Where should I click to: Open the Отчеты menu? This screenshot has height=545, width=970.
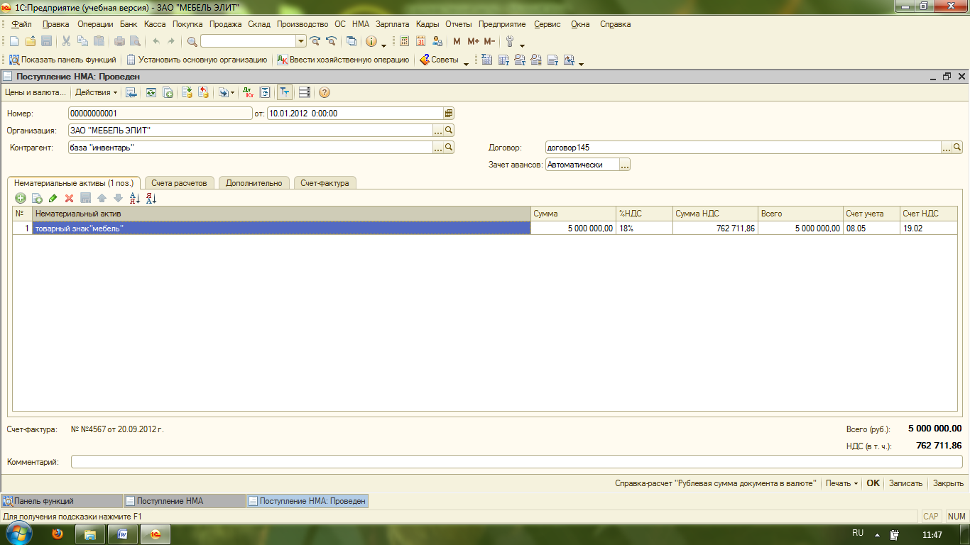(458, 24)
